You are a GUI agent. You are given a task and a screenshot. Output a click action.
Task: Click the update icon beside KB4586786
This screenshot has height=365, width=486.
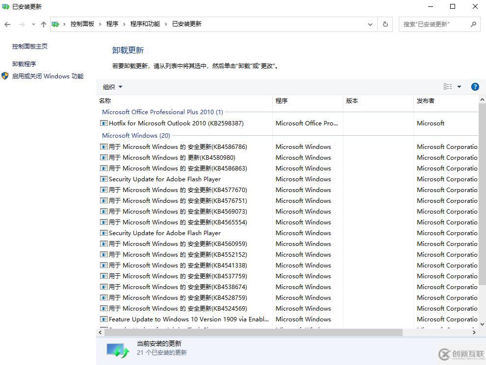click(103, 146)
